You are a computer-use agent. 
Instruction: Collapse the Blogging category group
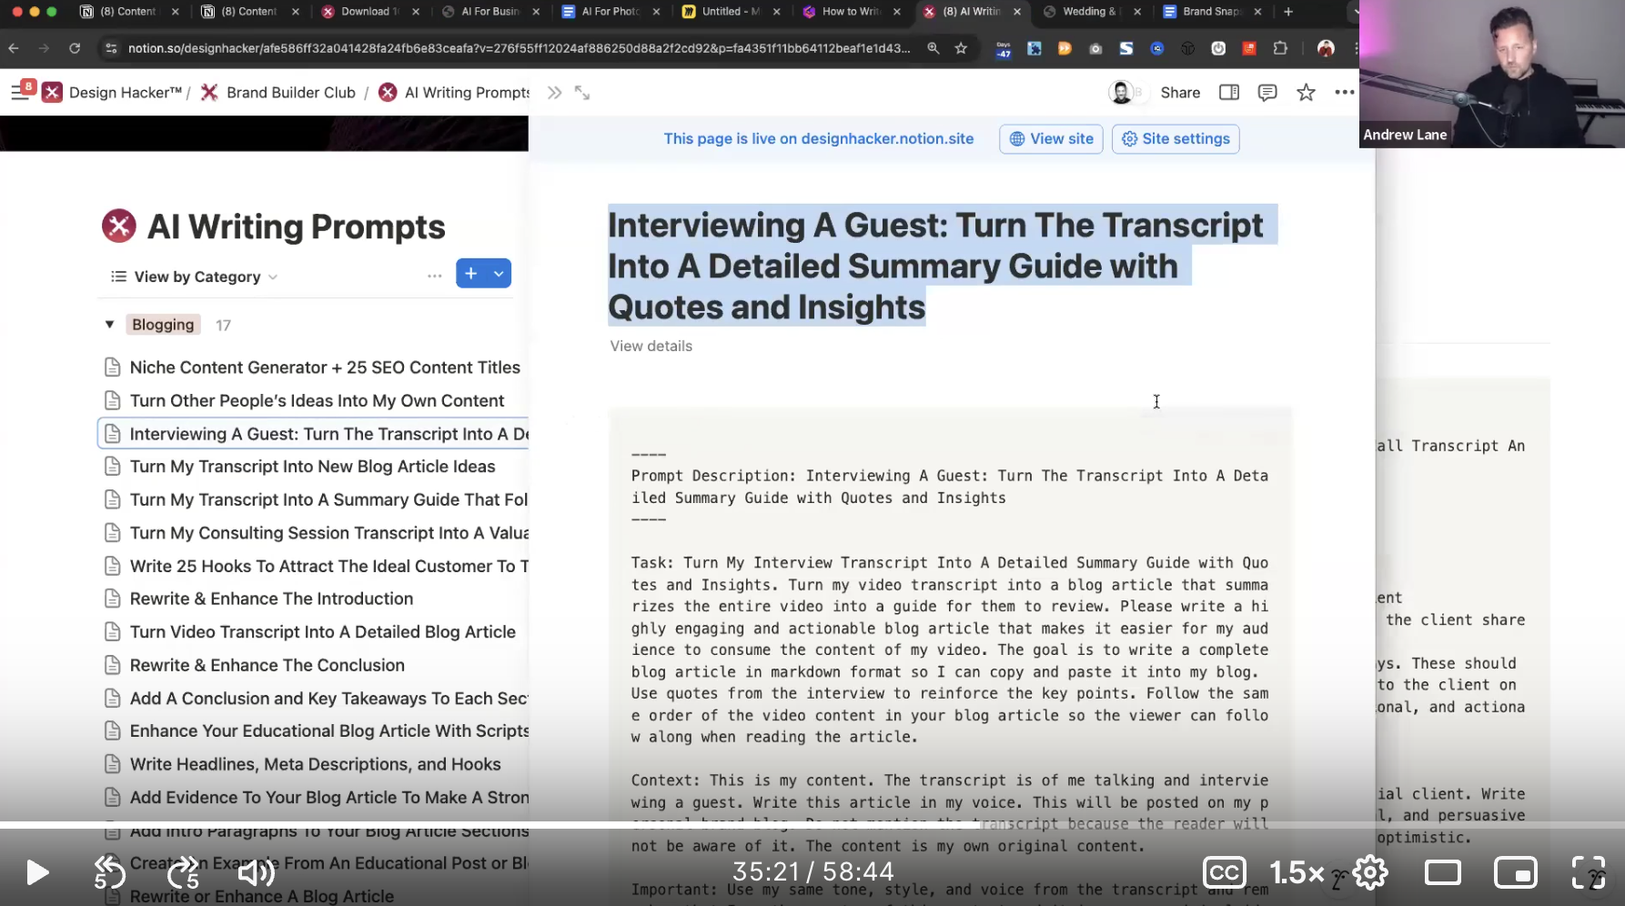[x=109, y=325]
